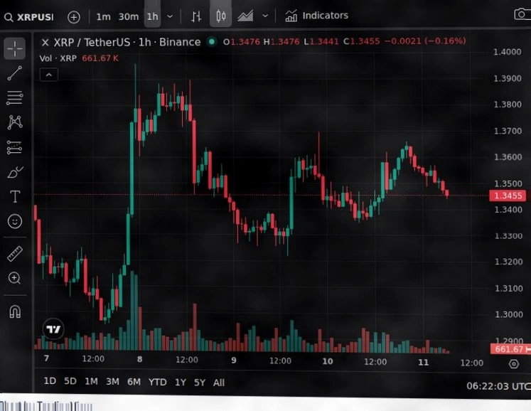Open the emoji icons tool

(15, 221)
